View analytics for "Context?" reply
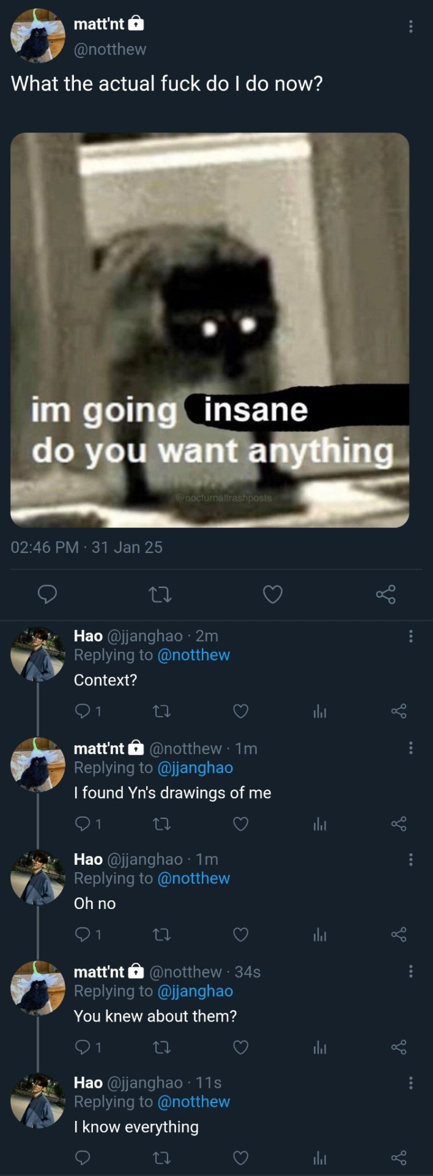Screen dimensions: 433x1176 pos(319,711)
